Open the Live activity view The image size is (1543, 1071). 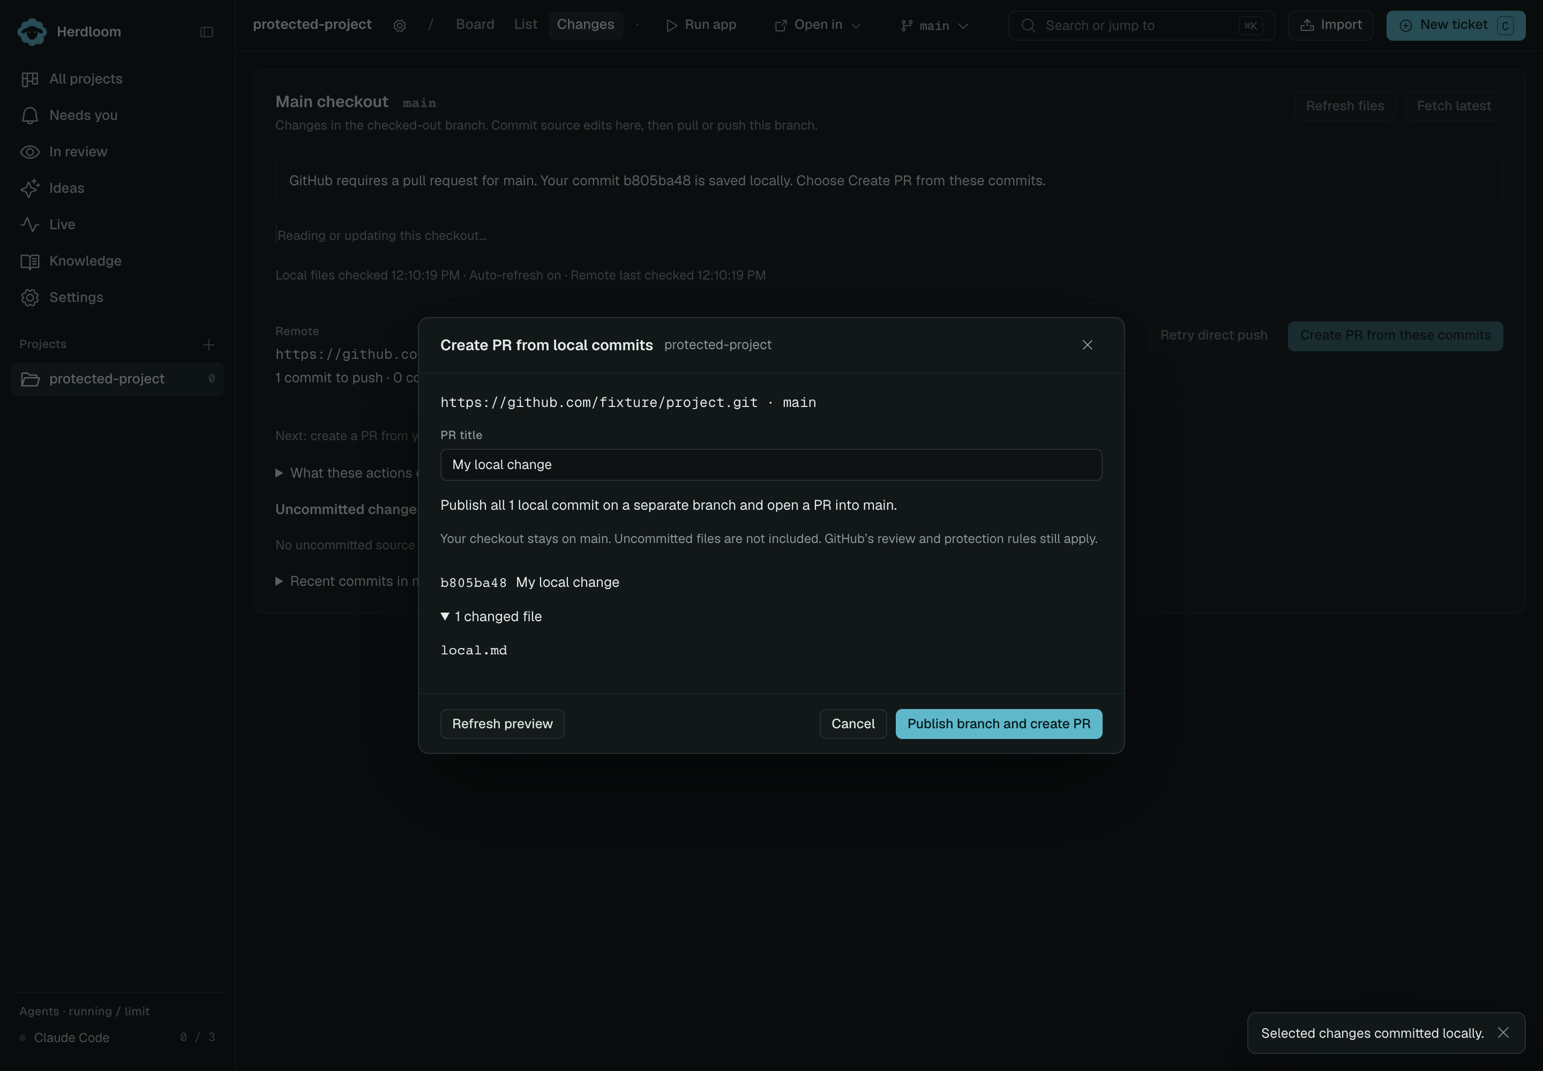click(x=117, y=224)
